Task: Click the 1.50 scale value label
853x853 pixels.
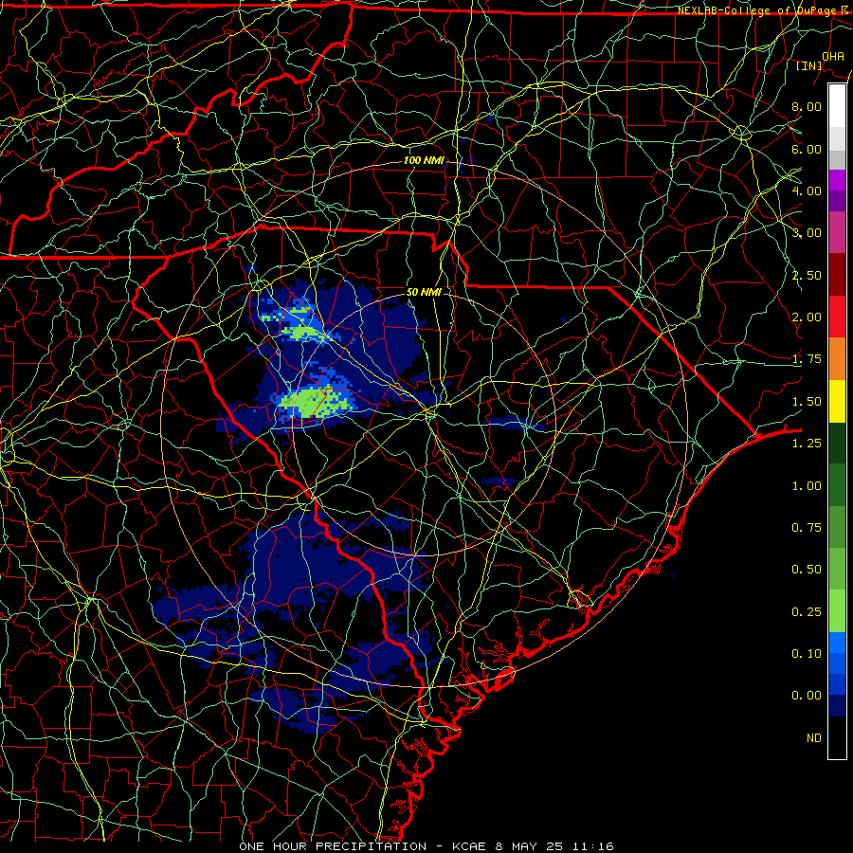Action: (807, 402)
